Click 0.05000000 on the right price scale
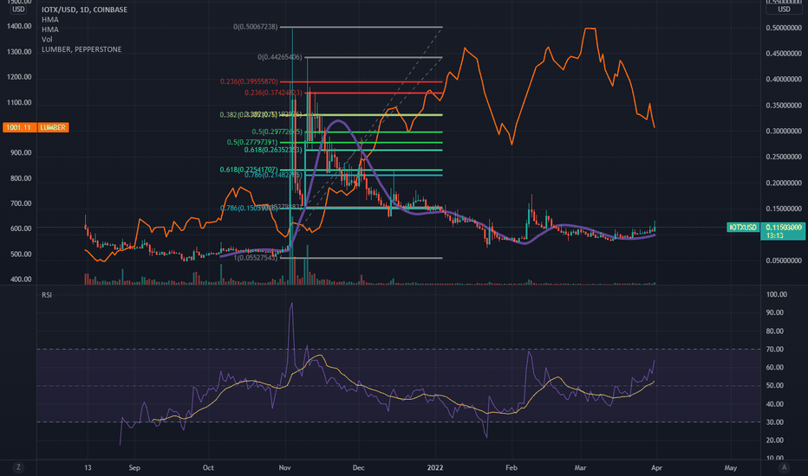Screen dimensions: 808x476 pos(783,261)
